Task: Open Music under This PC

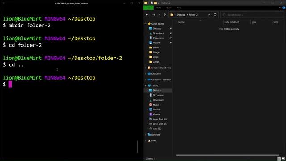Action: click(156, 105)
